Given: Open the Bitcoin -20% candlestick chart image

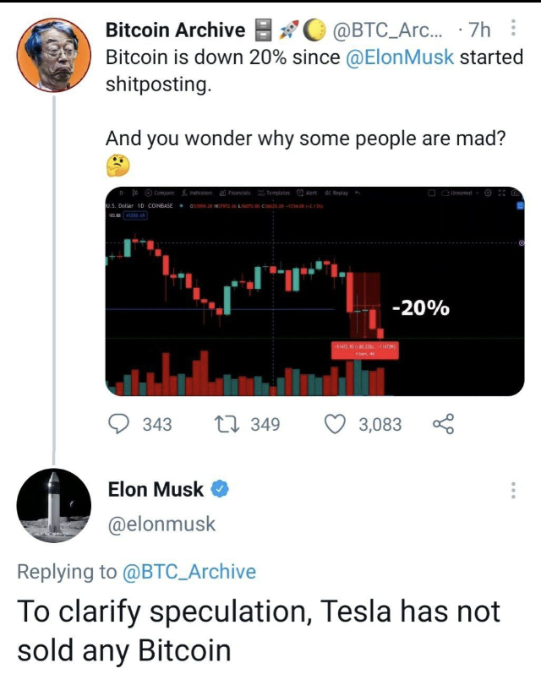Looking at the screenshot, I should tap(314, 291).
